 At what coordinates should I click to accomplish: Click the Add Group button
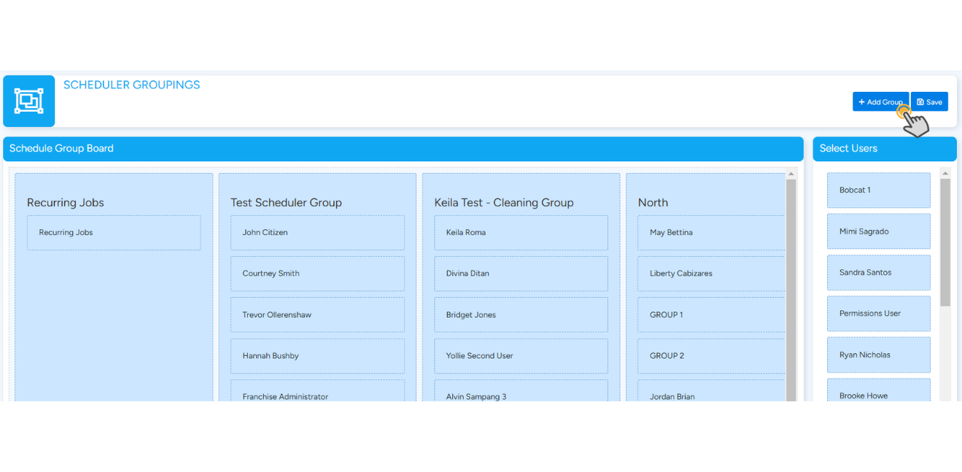[880, 102]
